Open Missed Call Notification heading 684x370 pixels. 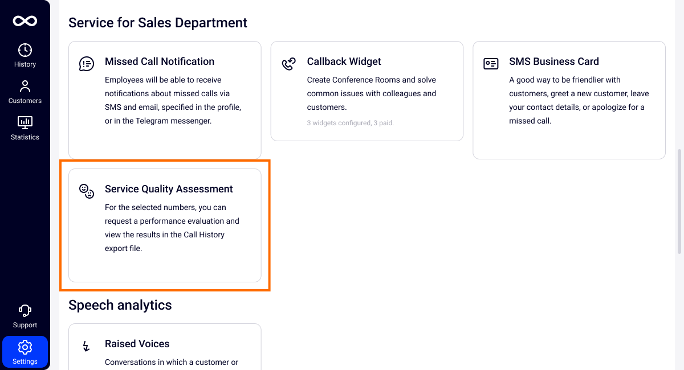(160, 61)
